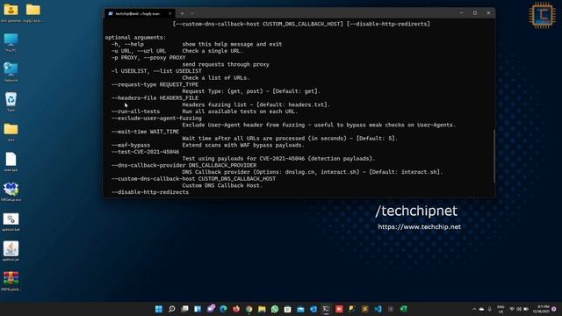The image size is (562, 316).
Task: Open the clock and date panel
Action: pos(541,309)
